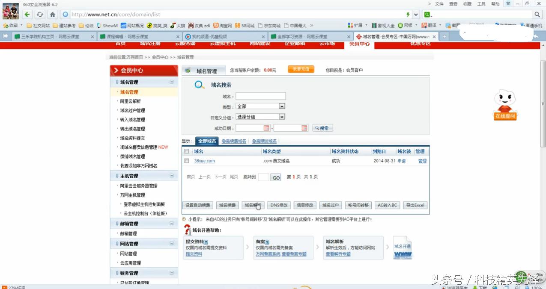
Task: Tick the checkbox beside 36xue.com
Action: 186,161
